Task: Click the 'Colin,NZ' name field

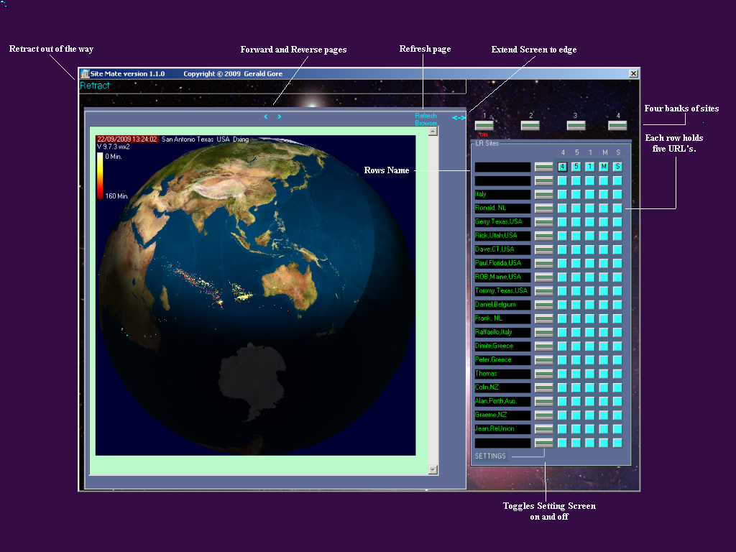Action: (x=502, y=387)
